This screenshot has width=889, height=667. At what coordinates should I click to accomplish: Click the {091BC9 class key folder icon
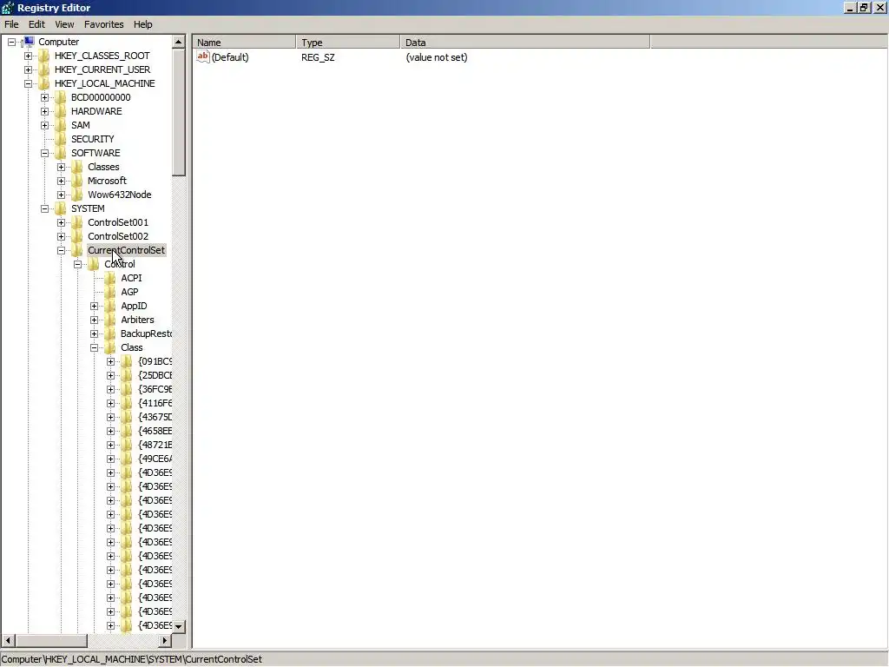tap(127, 361)
